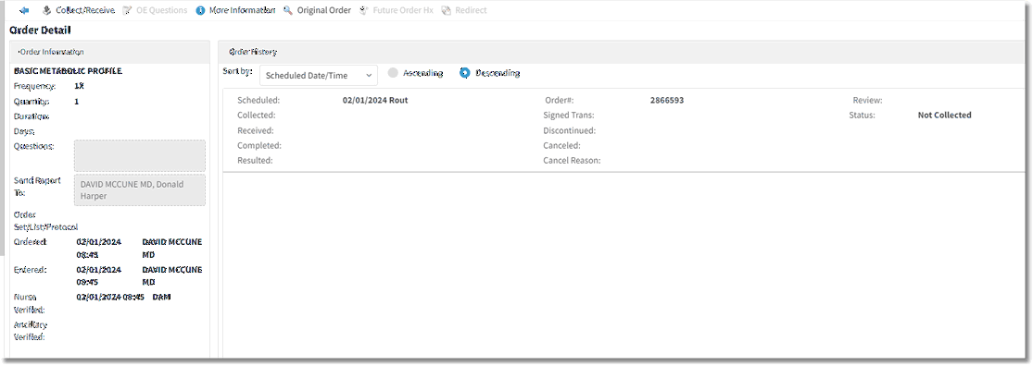The width and height of the screenshot is (1033, 366).
Task: Click the Future Order Hx icon
Action: click(364, 10)
